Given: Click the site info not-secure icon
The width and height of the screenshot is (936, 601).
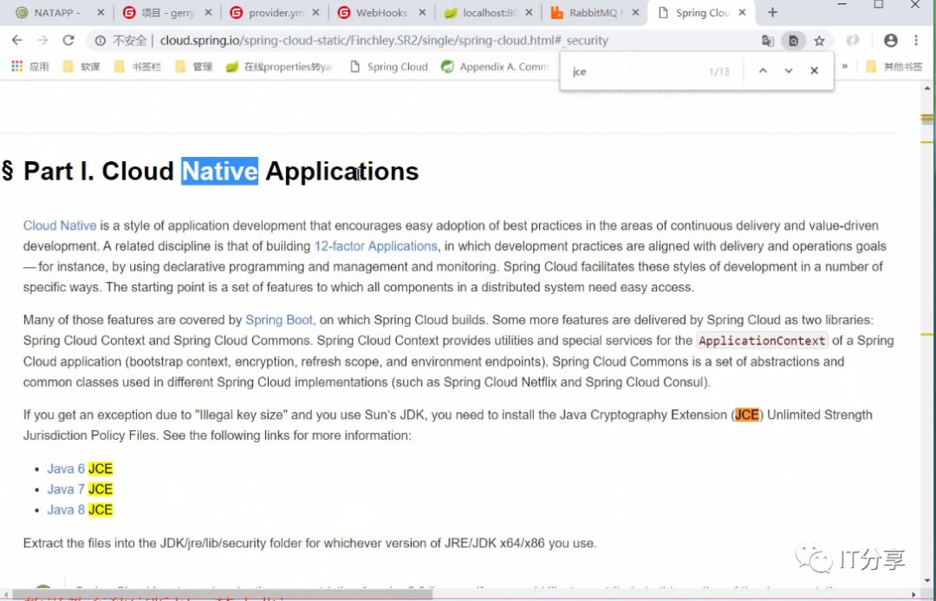Looking at the screenshot, I should tap(101, 41).
